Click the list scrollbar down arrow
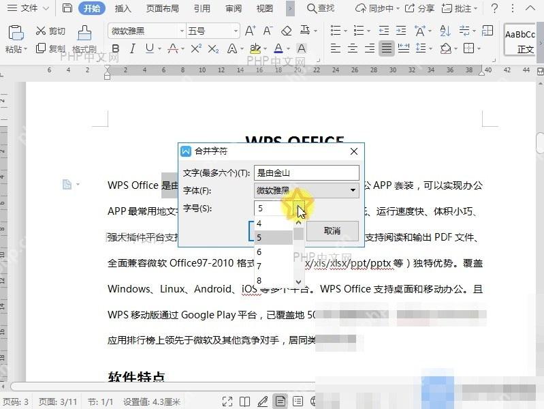The image size is (544, 409). (x=299, y=282)
